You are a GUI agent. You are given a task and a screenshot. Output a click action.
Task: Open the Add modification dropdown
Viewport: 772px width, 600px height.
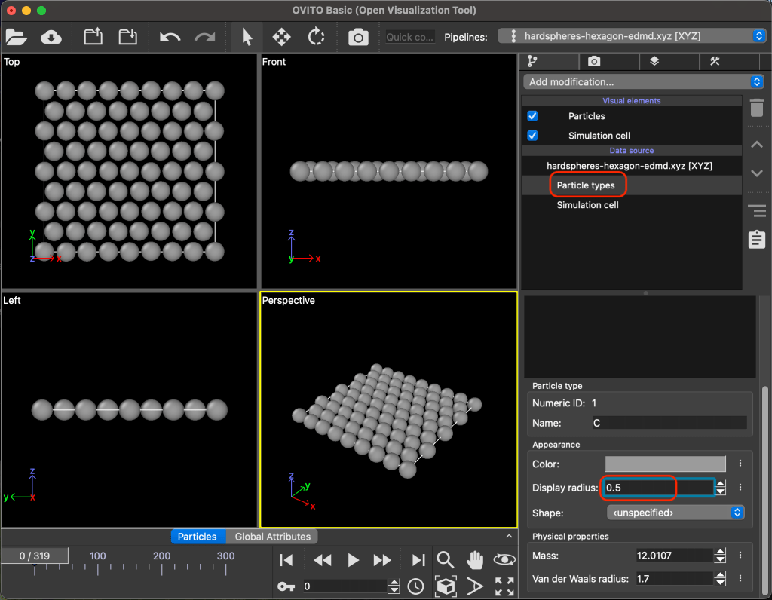(x=644, y=82)
